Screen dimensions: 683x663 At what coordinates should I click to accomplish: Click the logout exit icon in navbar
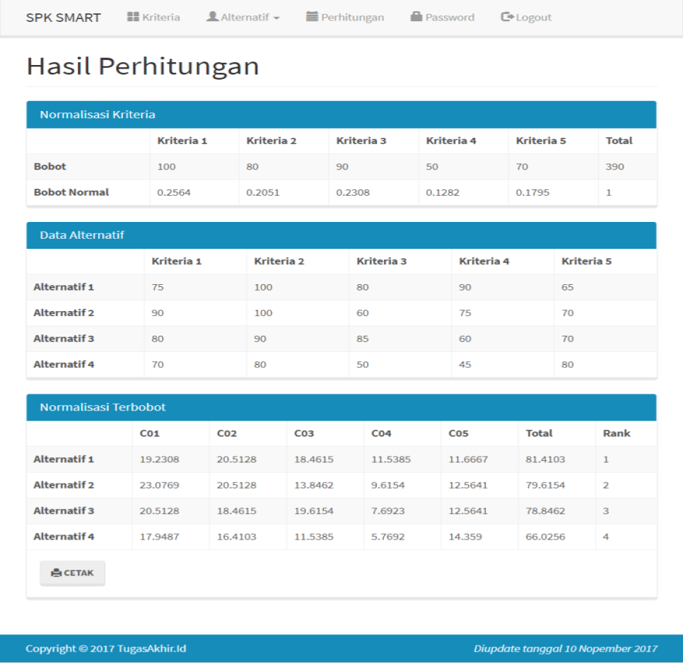[x=508, y=17]
